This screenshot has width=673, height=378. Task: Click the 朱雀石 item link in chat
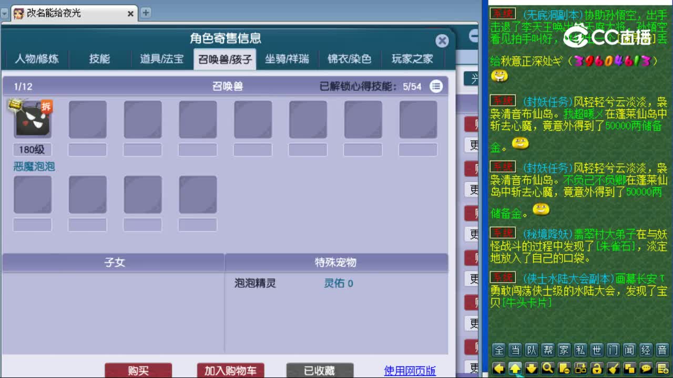point(616,246)
